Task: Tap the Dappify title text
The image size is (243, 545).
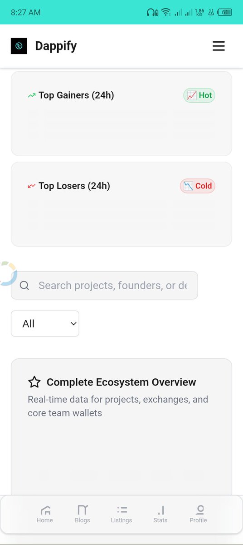Action: (x=56, y=46)
